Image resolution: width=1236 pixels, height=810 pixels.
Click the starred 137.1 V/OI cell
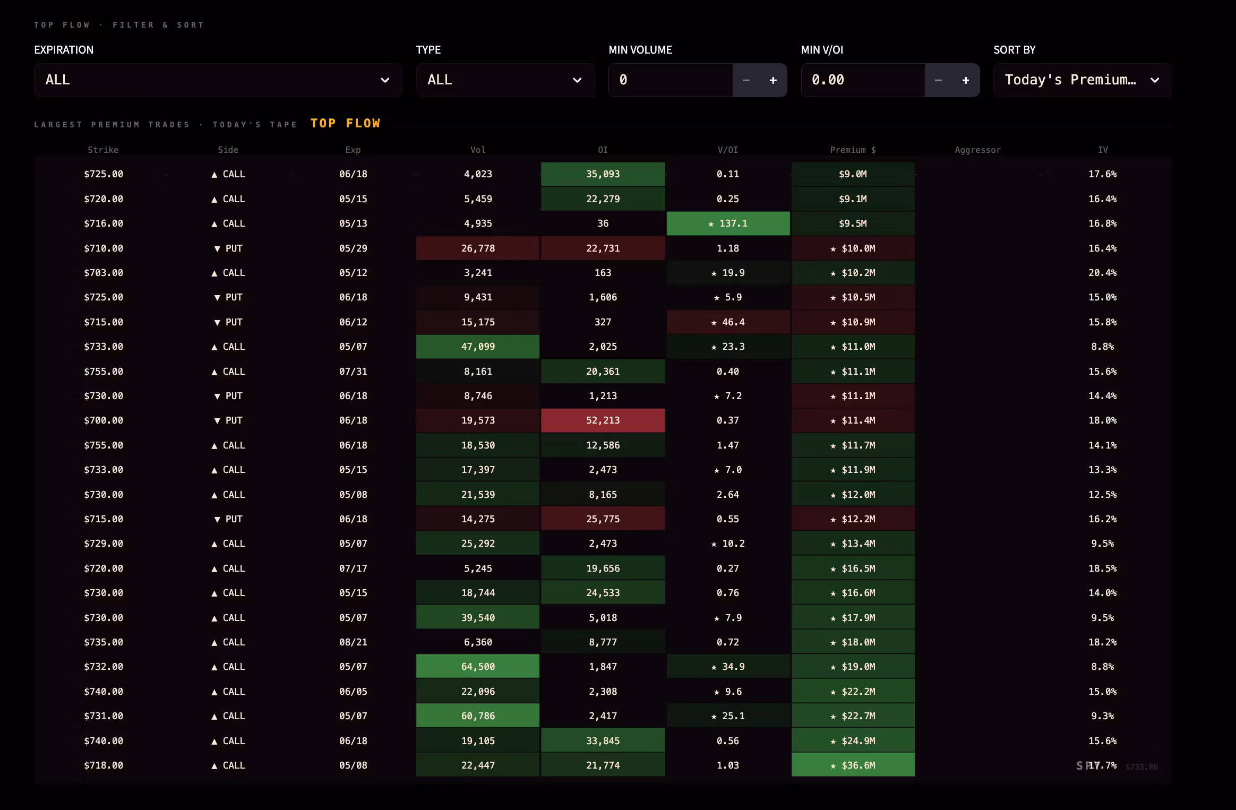point(728,223)
